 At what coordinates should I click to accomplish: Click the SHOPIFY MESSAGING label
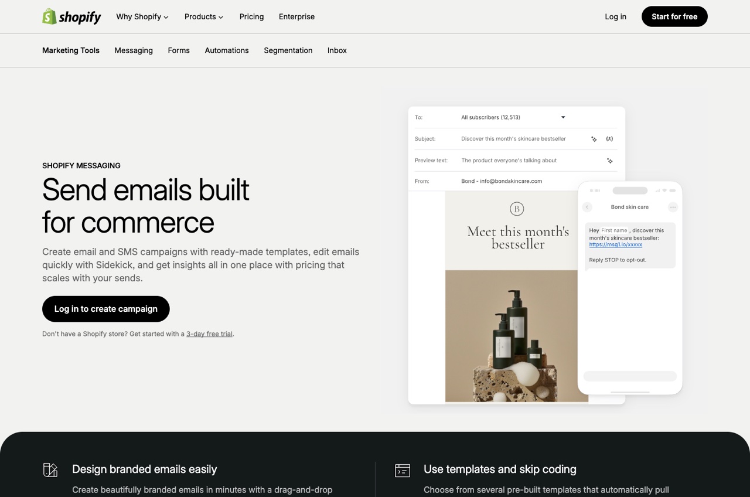pyautogui.click(x=81, y=166)
